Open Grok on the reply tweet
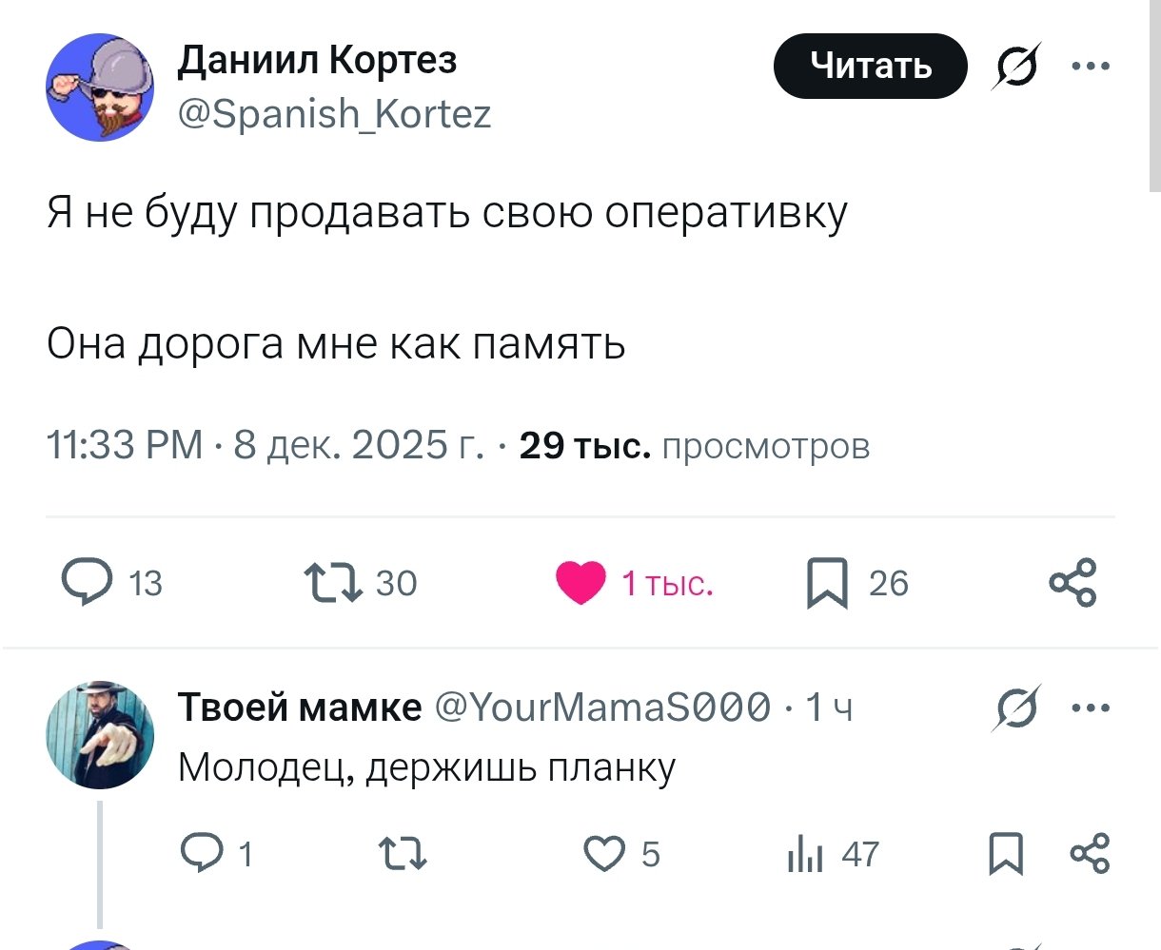1161x950 pixels. point(1014,708)
